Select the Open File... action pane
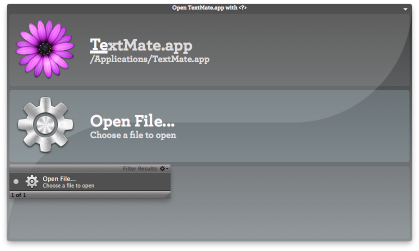The height and width of the screenshot is (251, 419). coord(209,126)
